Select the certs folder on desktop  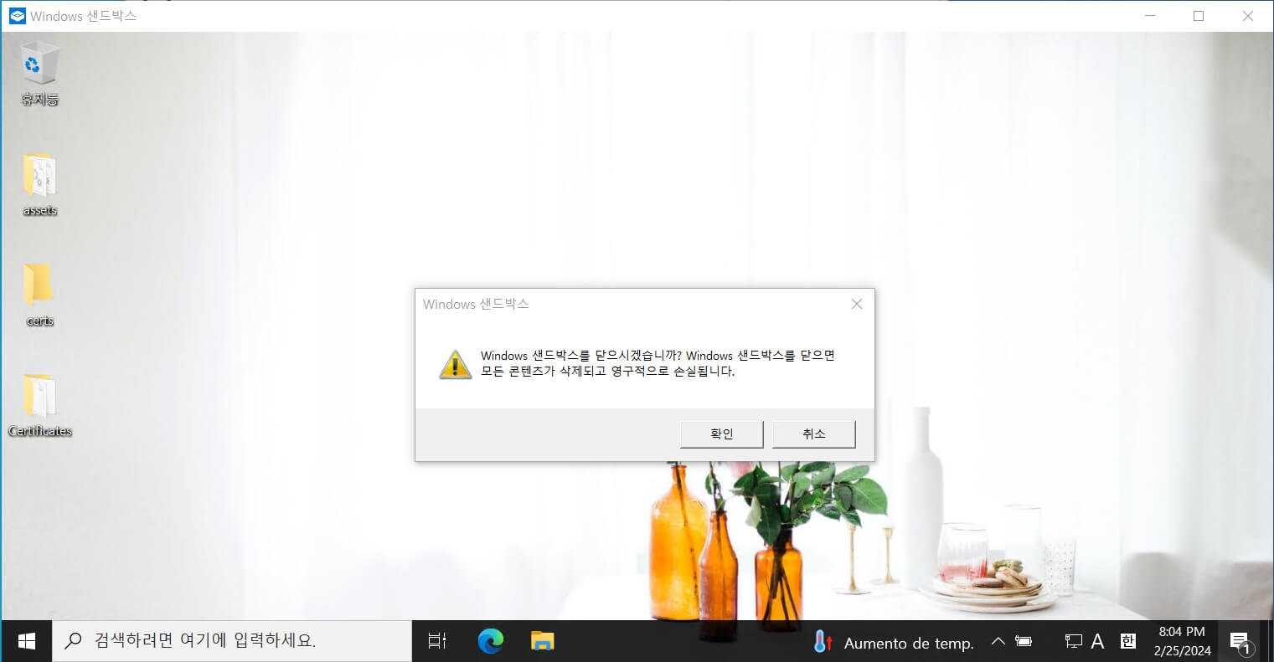(x=39, y=295)
